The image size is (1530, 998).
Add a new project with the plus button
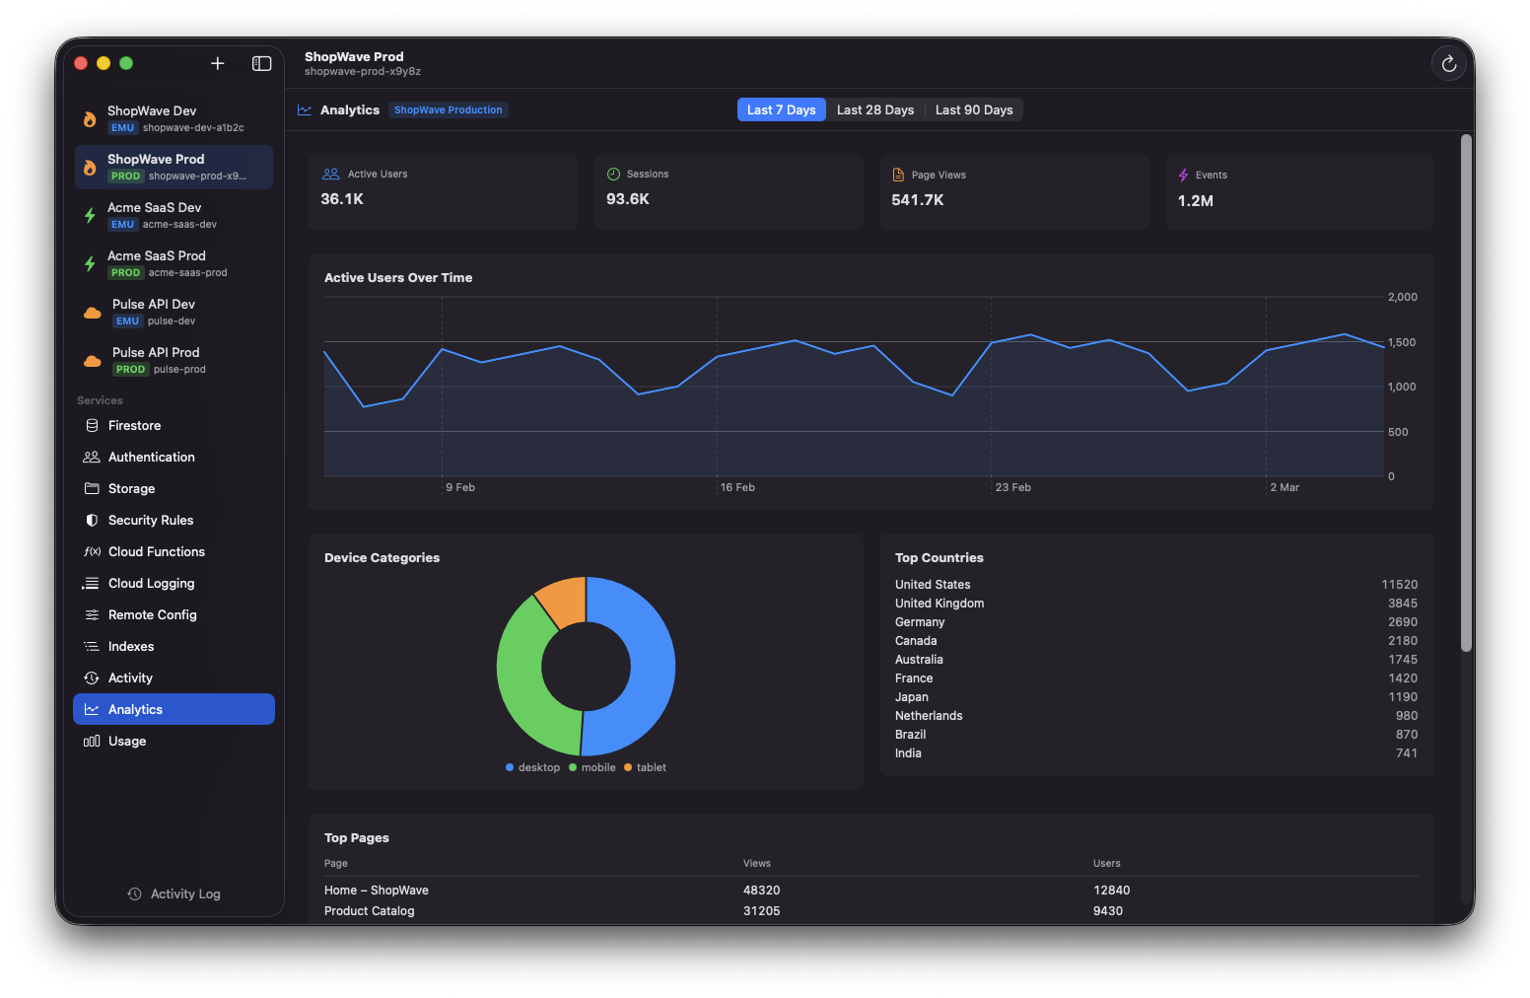point(217,63)
